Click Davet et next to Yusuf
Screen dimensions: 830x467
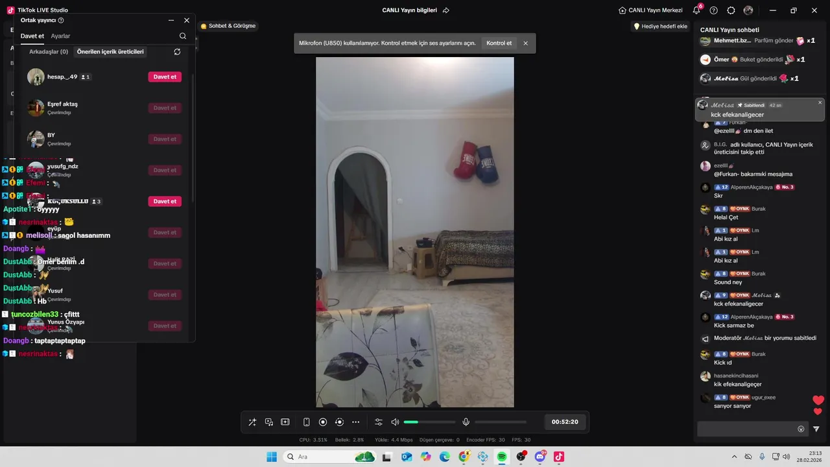(x=165, y=294)
